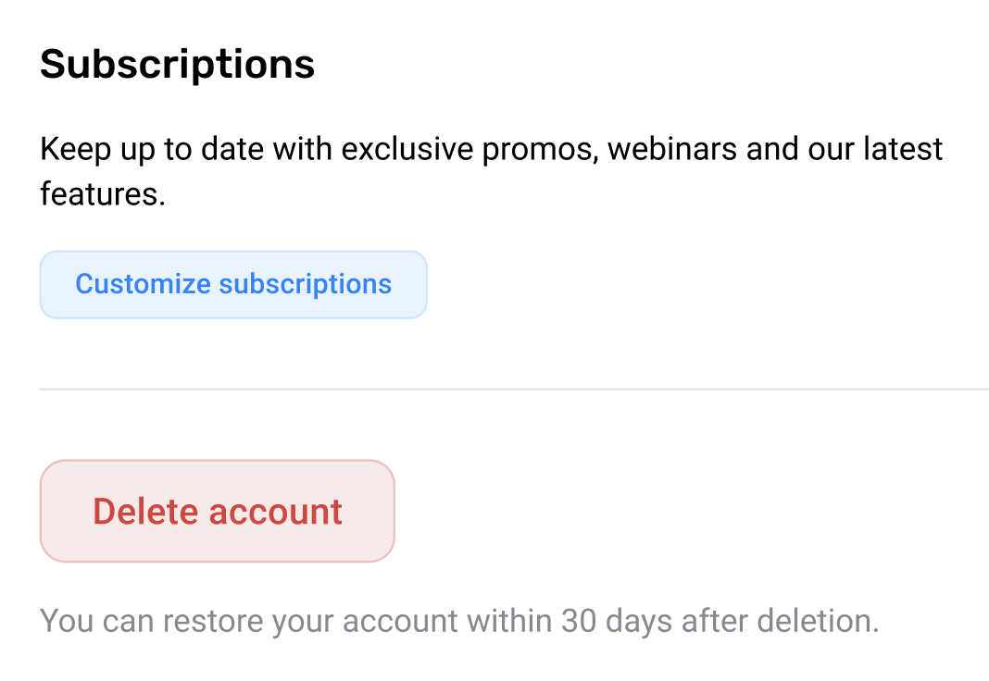
Task: Click the red Delete account button
Action: click(218, 511)
